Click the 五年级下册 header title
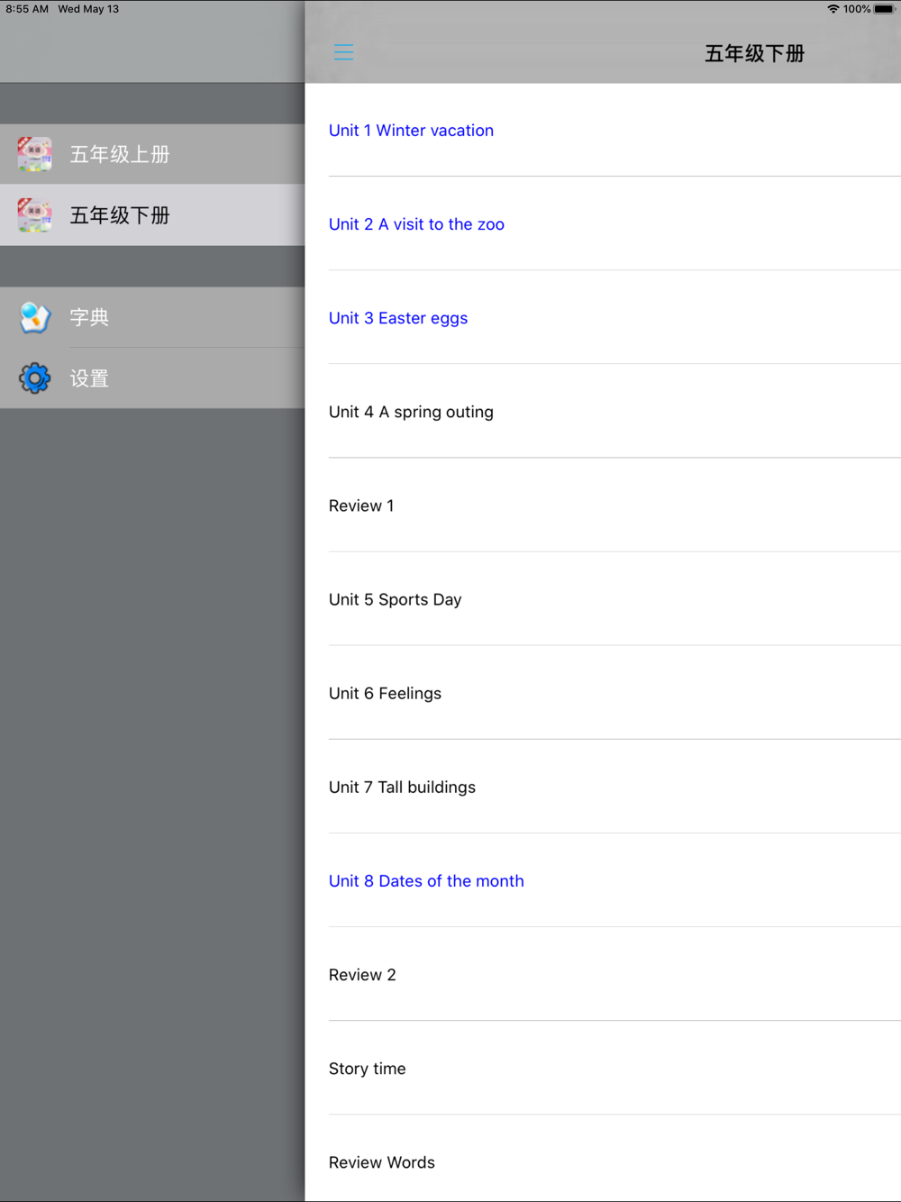 pos(754,53)
